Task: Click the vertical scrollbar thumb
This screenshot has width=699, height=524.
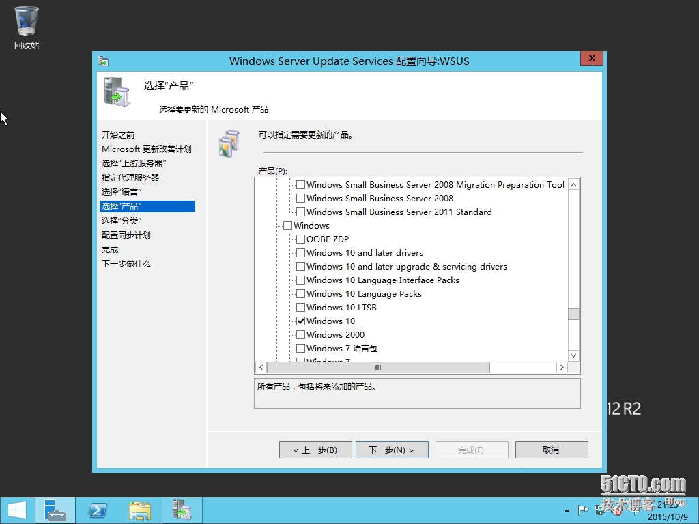Action: point(573,314)
